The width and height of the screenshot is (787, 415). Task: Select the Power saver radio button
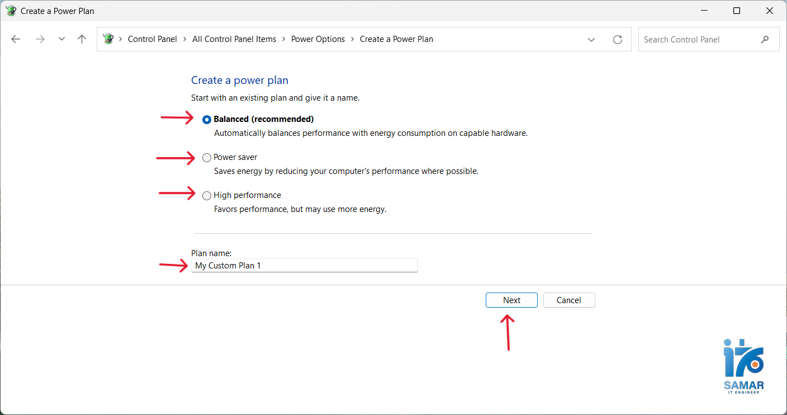tap(207, 158)
